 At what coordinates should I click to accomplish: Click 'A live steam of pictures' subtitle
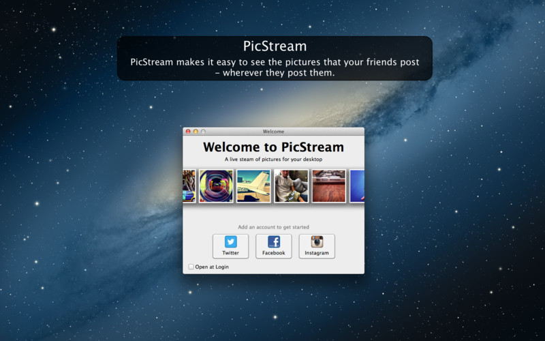point(274,160)
